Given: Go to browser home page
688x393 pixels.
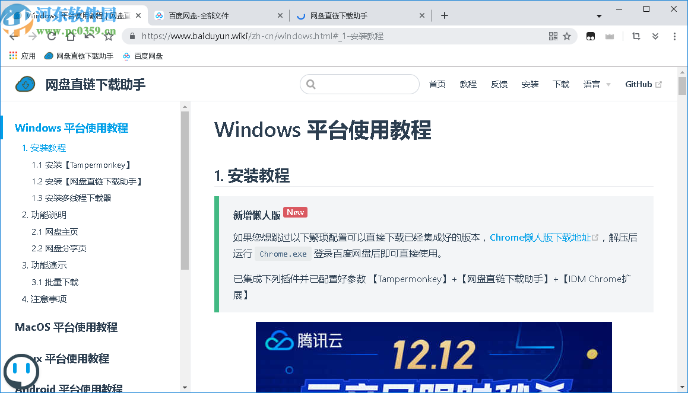Looking at the screenshot, I should 70,36.
